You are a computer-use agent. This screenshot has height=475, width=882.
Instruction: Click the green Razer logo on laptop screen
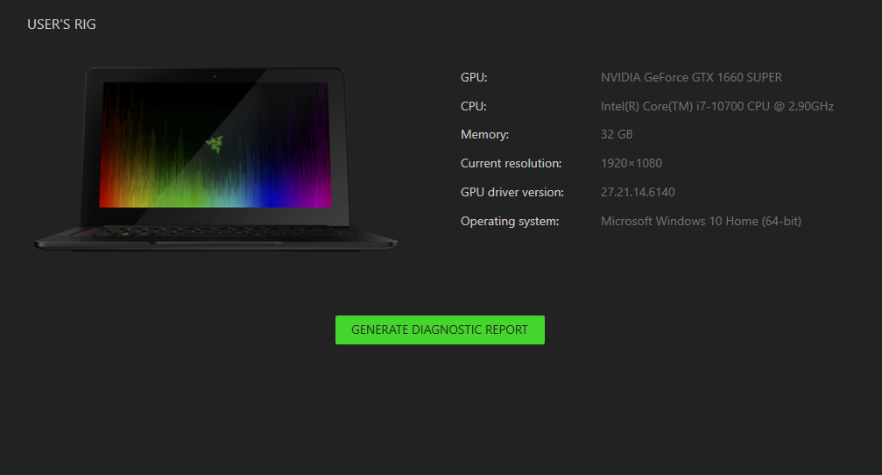pyautogui.click(x=215, y=144)
